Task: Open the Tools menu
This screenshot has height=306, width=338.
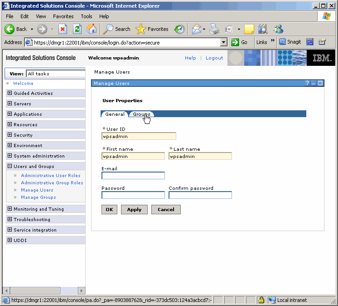Action: [x=86, y=16]
